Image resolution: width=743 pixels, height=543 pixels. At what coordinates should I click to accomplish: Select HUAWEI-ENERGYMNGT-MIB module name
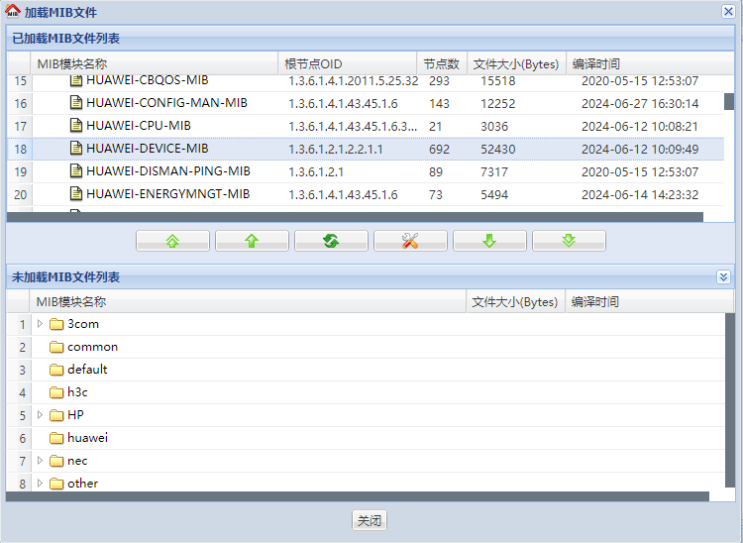coord(167,194)
